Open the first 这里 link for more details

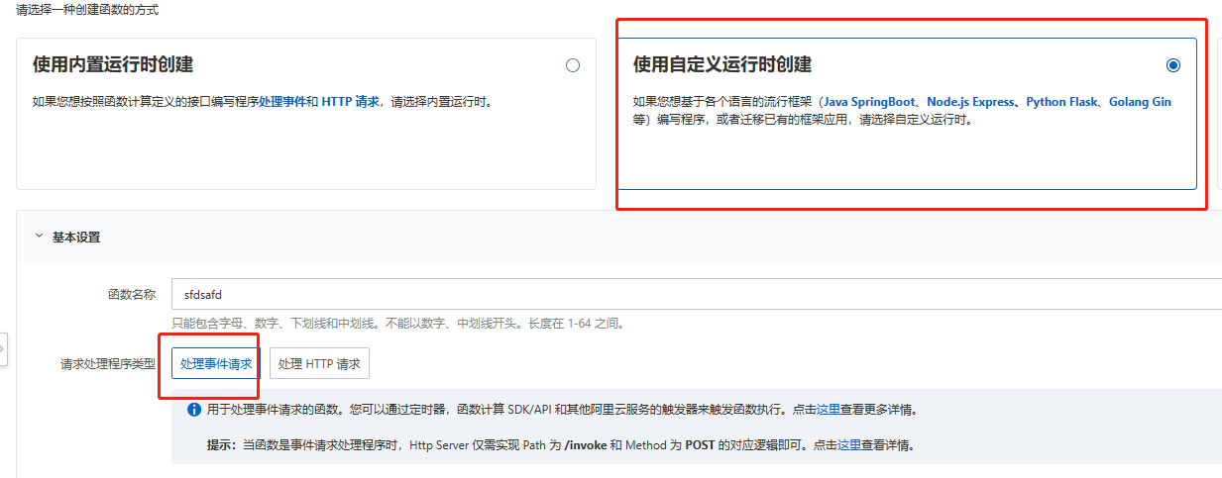click(829, 409)
